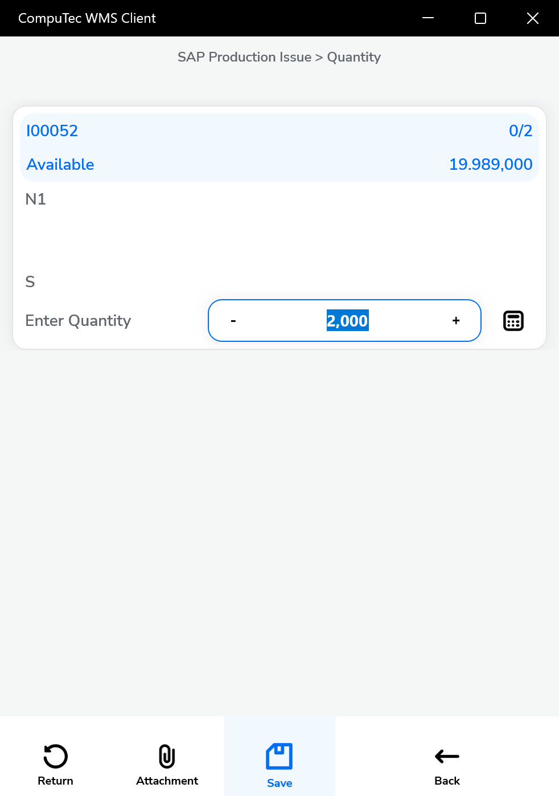Select the Return arrow icon

[x=55, y=756]
